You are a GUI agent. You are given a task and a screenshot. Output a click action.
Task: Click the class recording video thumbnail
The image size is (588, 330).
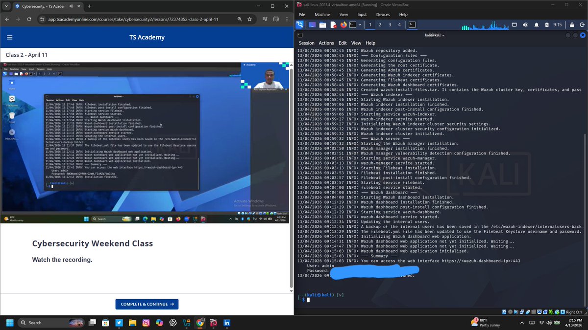point(146,142)
